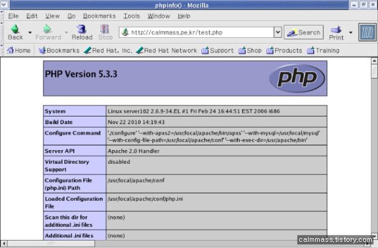The image size is (378, 248).
Task: Open the Home bookmark
Action: [19, 50]
